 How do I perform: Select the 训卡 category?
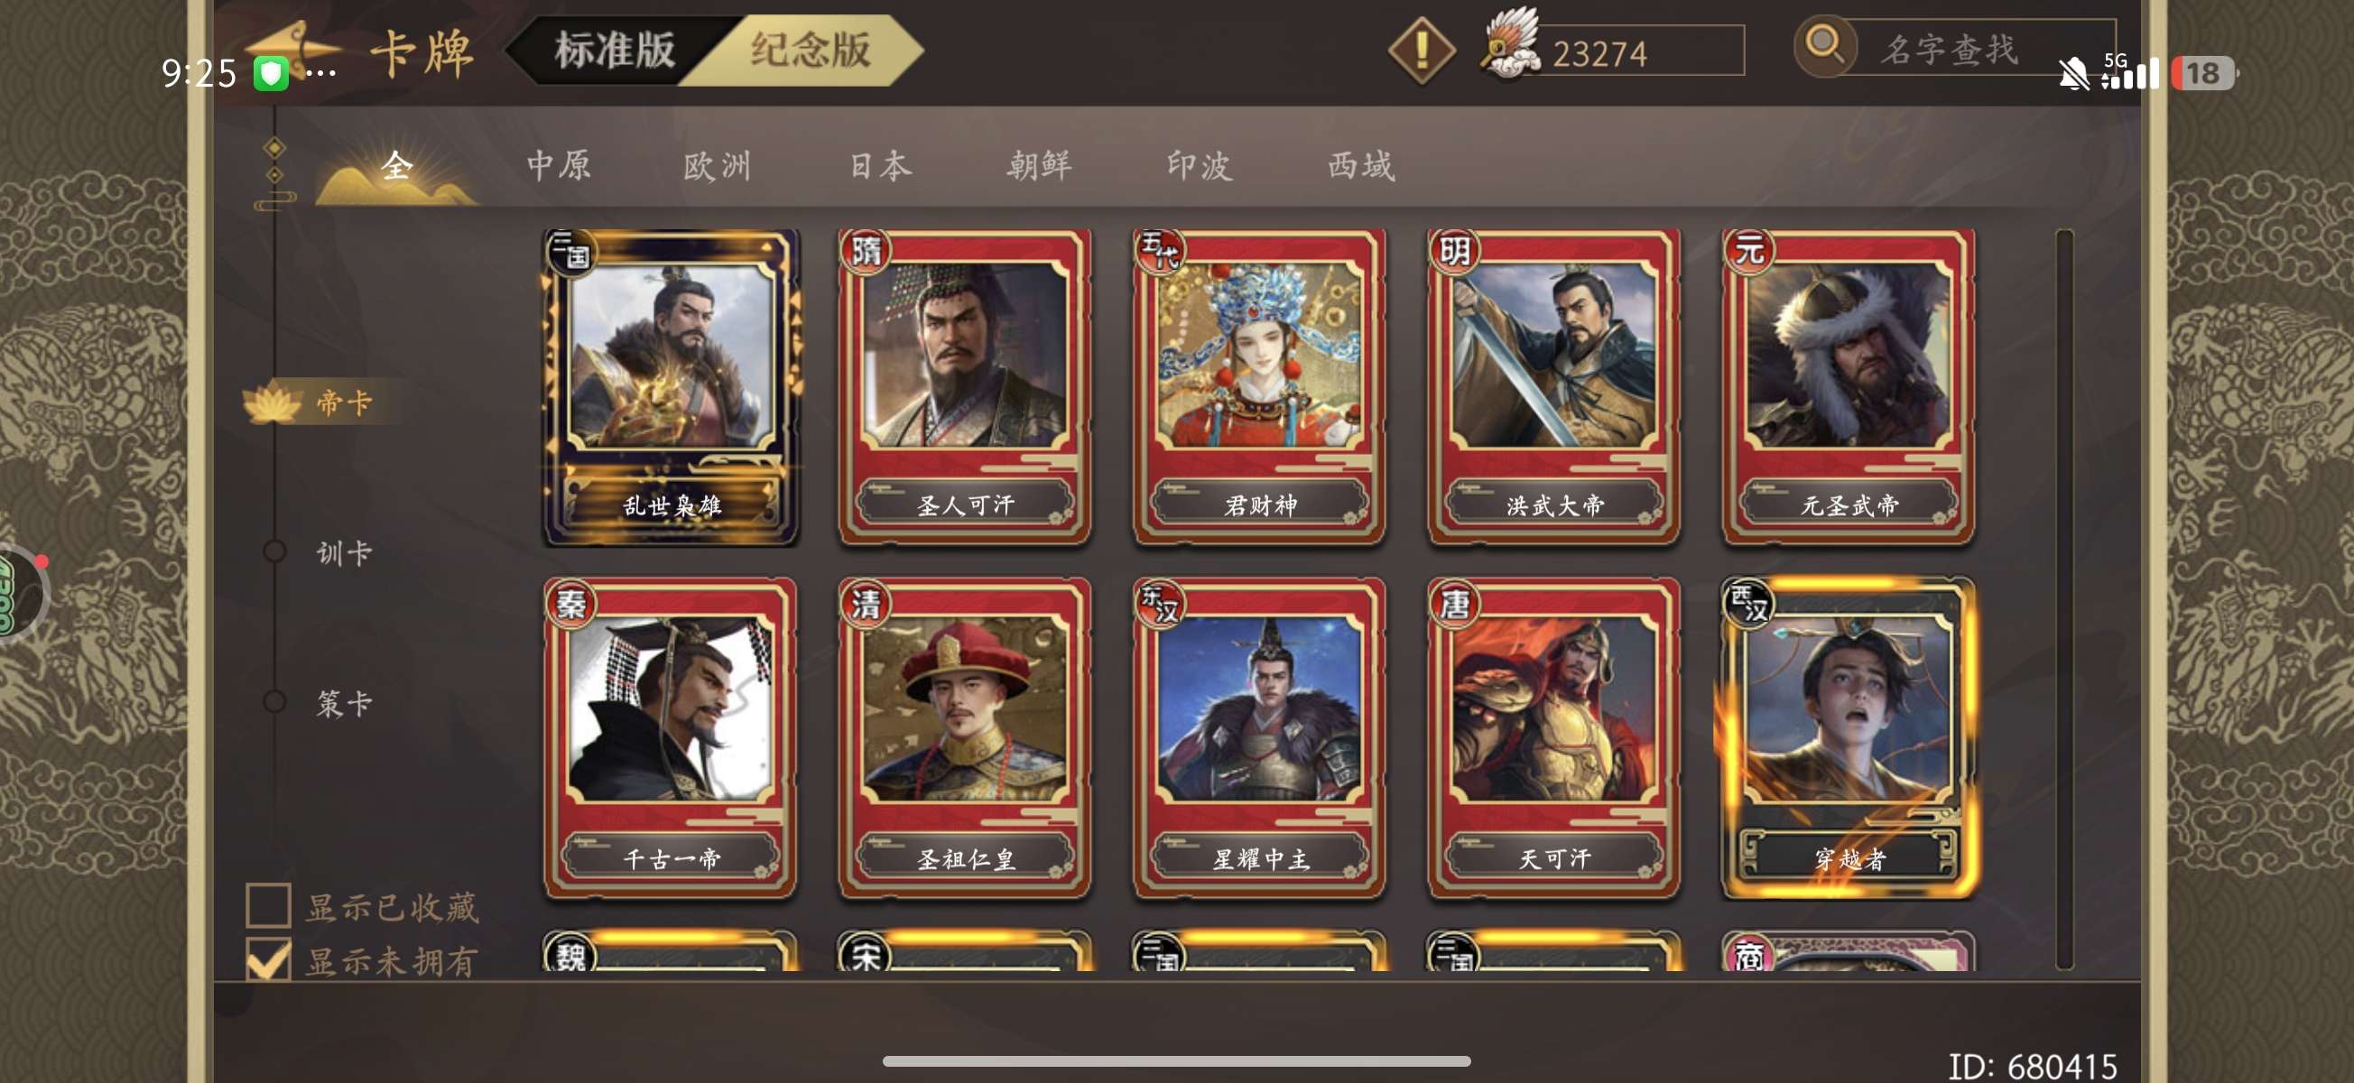(x=344, y=552)
